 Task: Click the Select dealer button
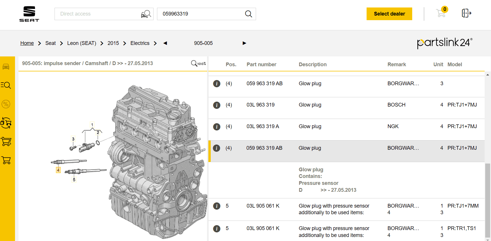pyautogui.click(x=389, y=14)
